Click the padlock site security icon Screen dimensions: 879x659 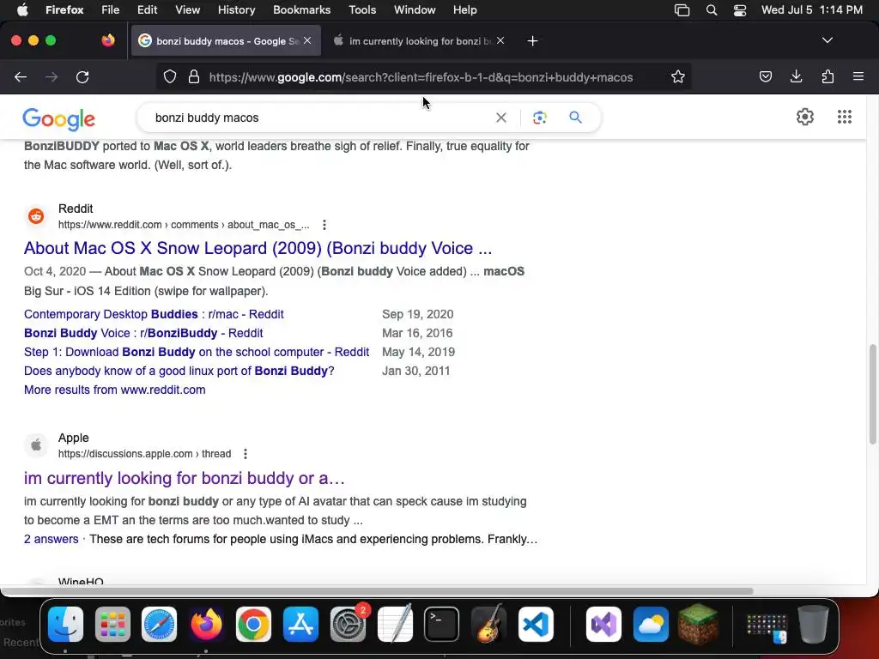pos(194,76)
